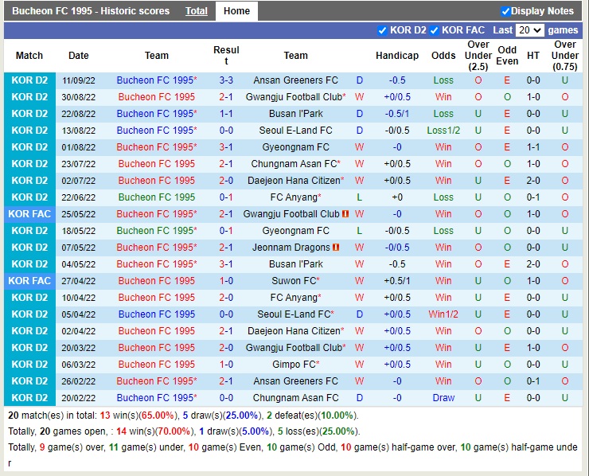The image size is (589, 476).
Task: Click the Jeonnam Dragons team name
Action: point(291,248)
